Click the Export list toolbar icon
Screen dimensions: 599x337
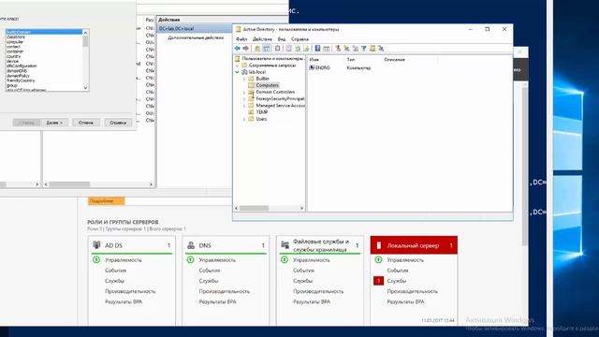pyautogui.click(x=306, y=48)
